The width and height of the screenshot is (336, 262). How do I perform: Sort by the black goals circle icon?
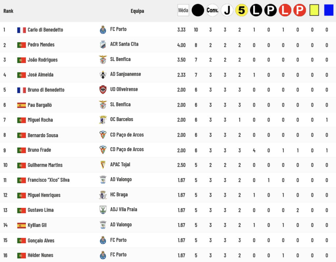[x=198, y=10]
